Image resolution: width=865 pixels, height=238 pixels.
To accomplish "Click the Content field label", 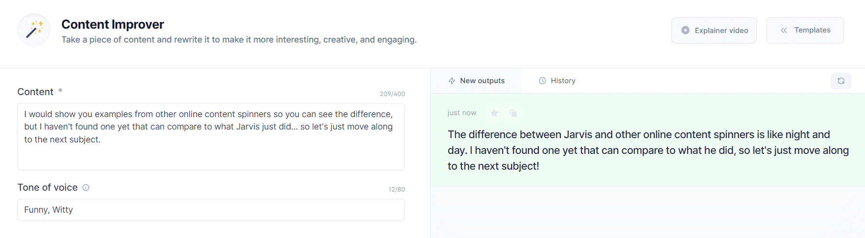I will pos(35,92).
